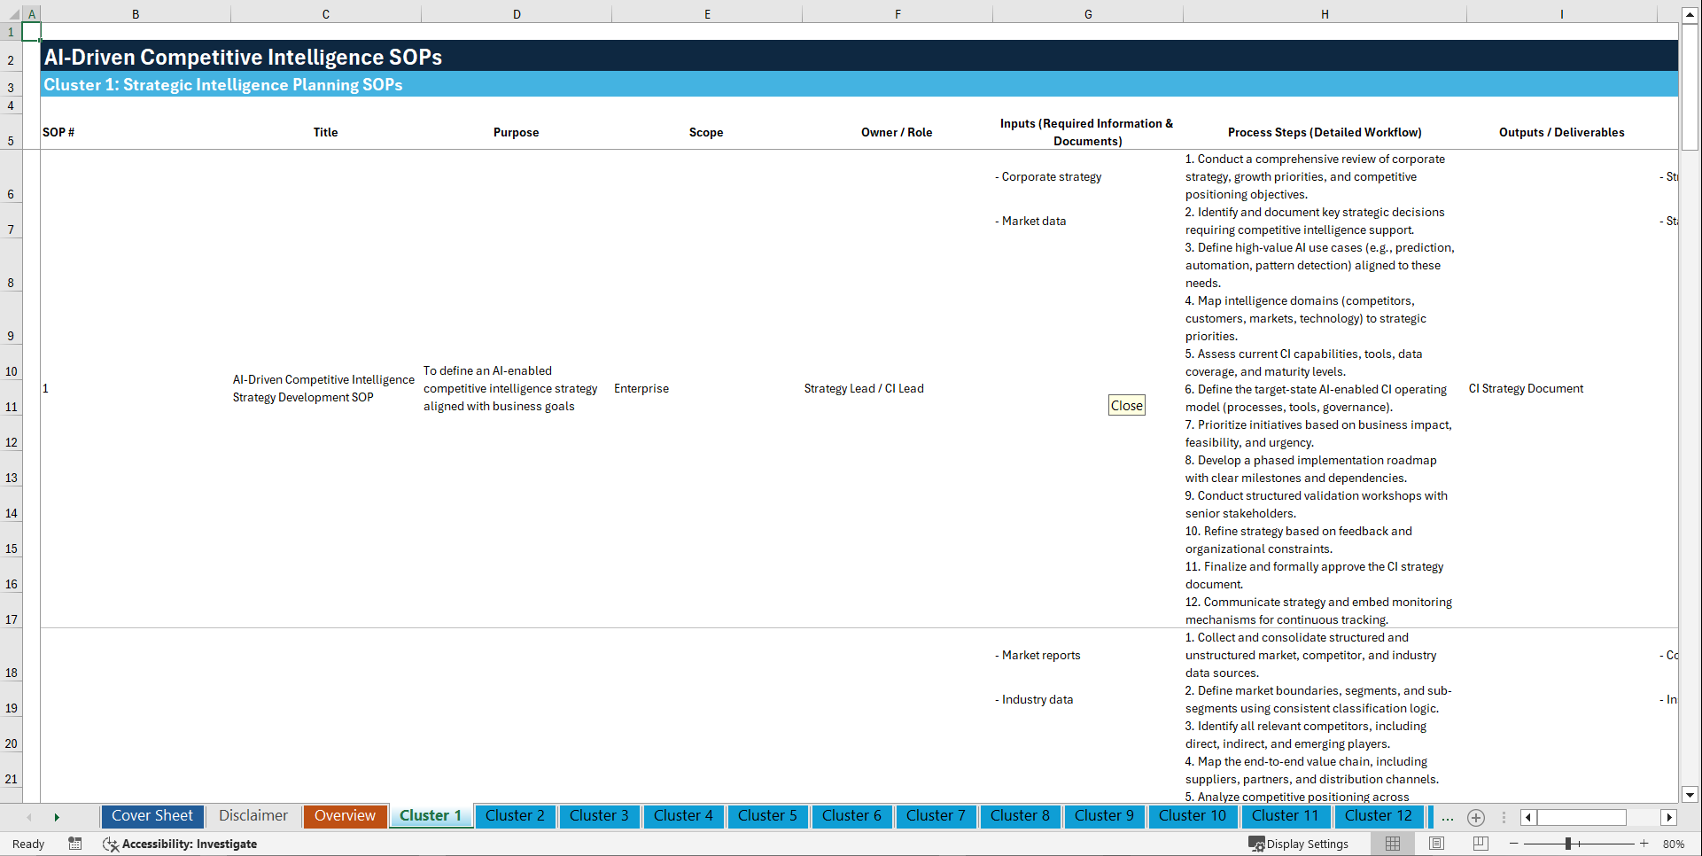1702x856 pixels.
Task: Switch to Page Layout view icon
Action: [x=1435, y=844]
